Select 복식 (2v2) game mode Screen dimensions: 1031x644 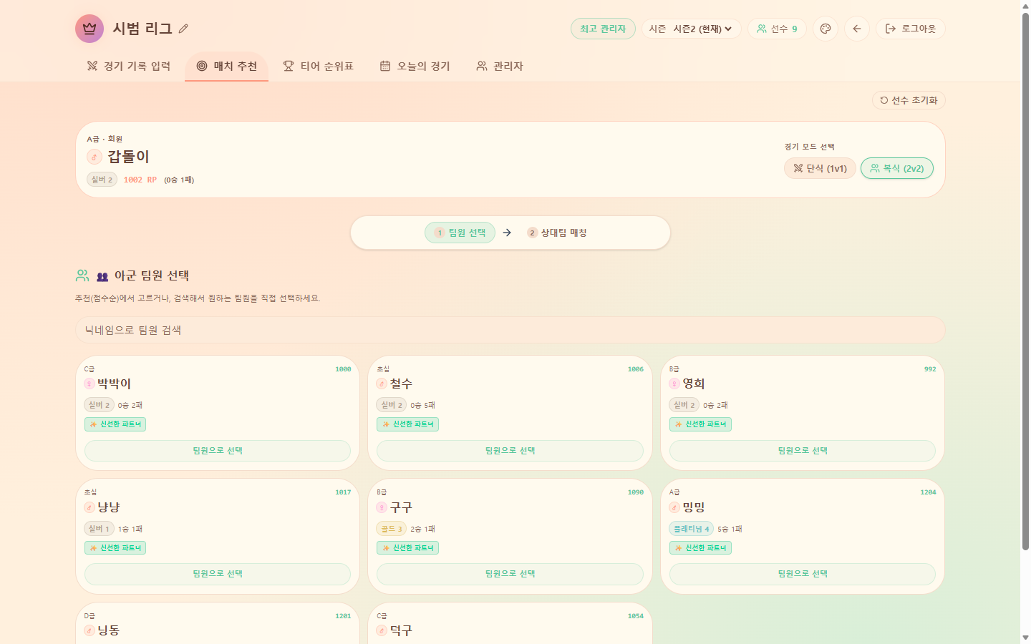coord(897,168)
